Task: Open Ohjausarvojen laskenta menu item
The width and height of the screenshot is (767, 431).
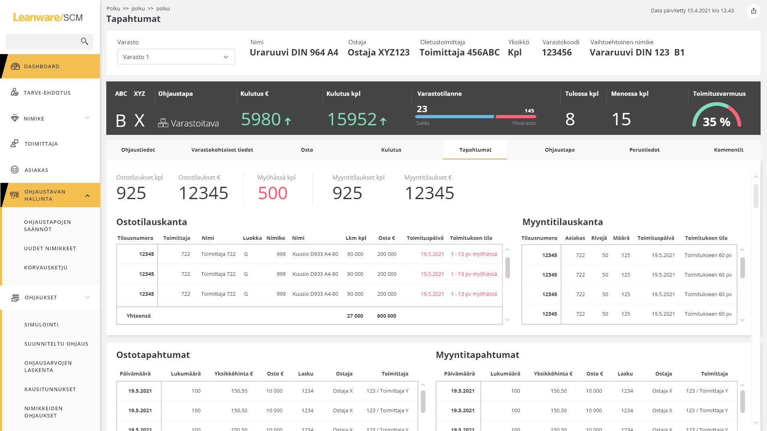Action: [48, 366]
